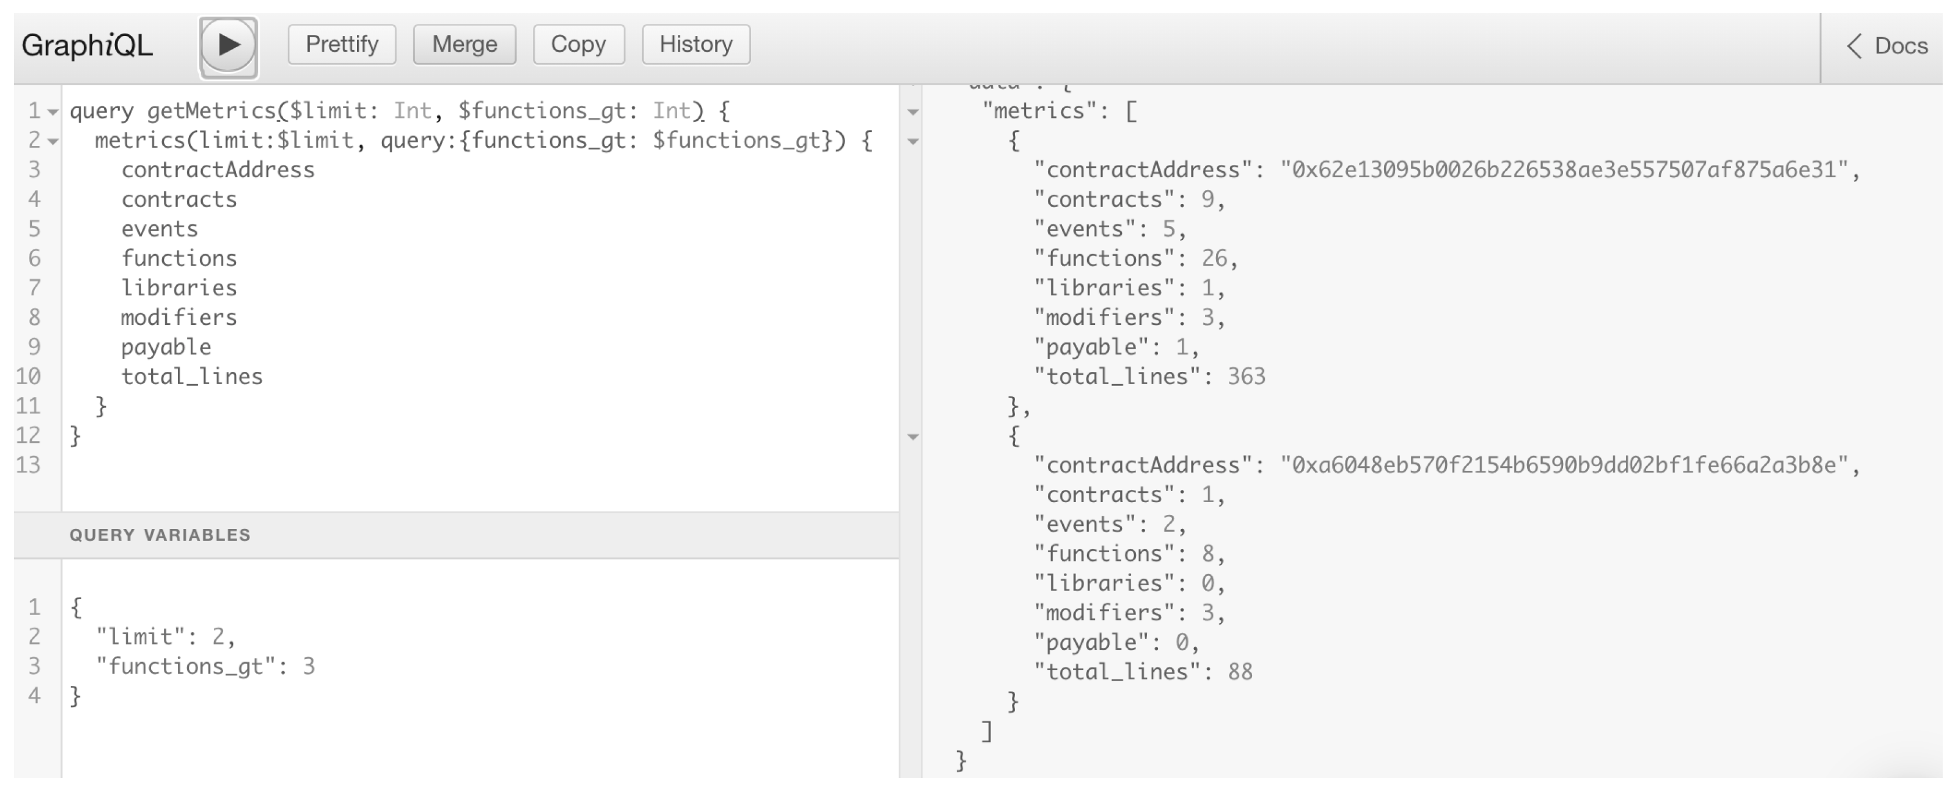
Task: Collapse the metrics field fold arrow on line 2
Action: click(52, 142)
